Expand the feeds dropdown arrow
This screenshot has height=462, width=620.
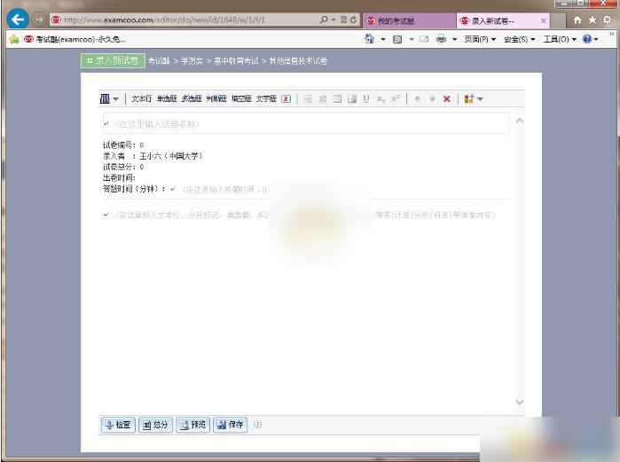(412, 39)
